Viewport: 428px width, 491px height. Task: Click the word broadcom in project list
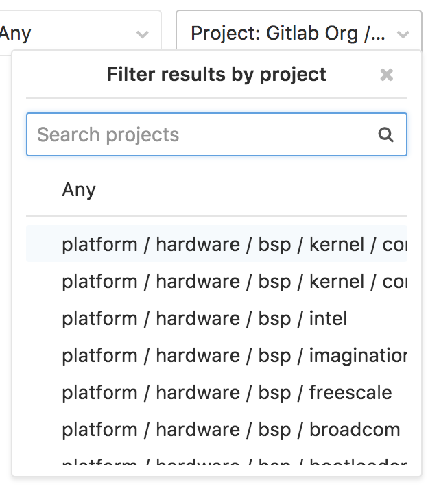[x=355, y=429]
